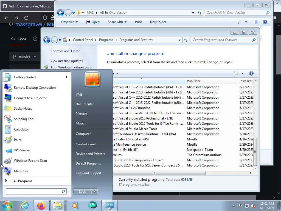
Task: Open Windows Media Player from taskbar
Action: point(75,206)
